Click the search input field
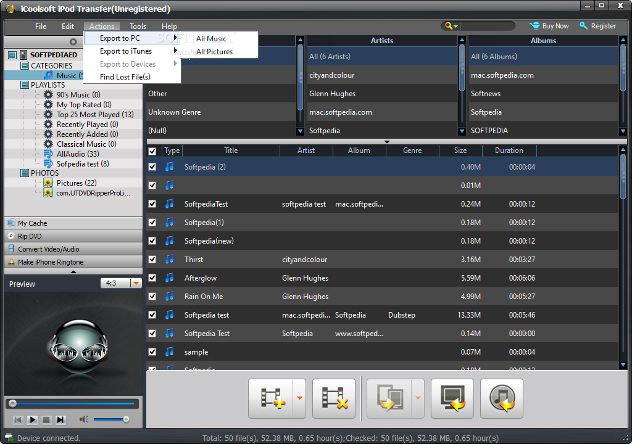The width and height of the screenshot is (632, 444). (487, 26)
